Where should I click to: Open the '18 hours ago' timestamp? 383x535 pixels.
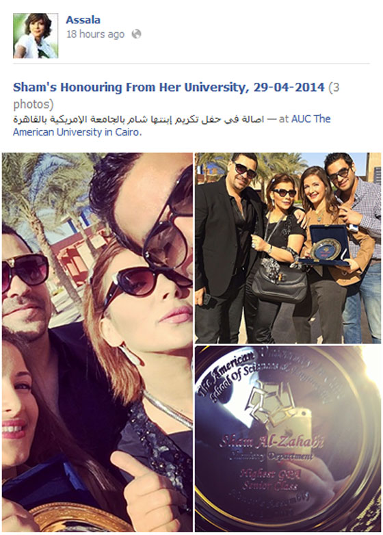pyautogui.click(x=95, y=34)
